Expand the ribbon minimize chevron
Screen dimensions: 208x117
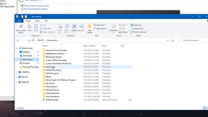pyautogui.click(x=205, y=21)
